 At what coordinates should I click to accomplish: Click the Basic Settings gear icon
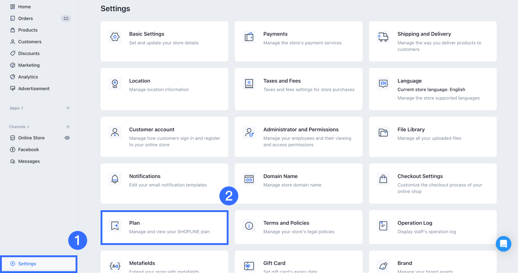click(x=115, y=37)
